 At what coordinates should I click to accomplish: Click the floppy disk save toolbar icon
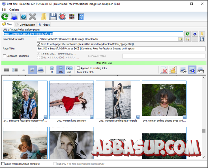pos(53,17)
